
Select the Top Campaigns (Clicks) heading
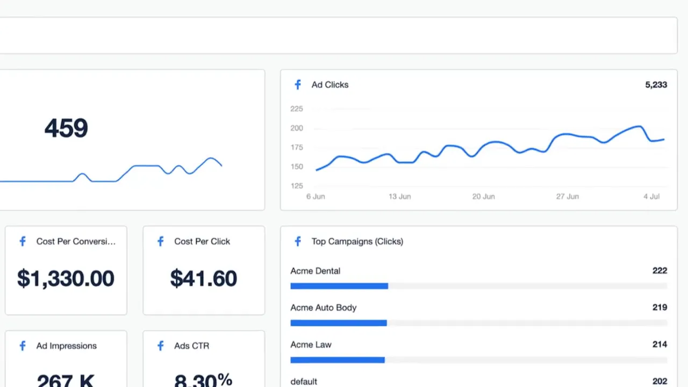point(357,241)
